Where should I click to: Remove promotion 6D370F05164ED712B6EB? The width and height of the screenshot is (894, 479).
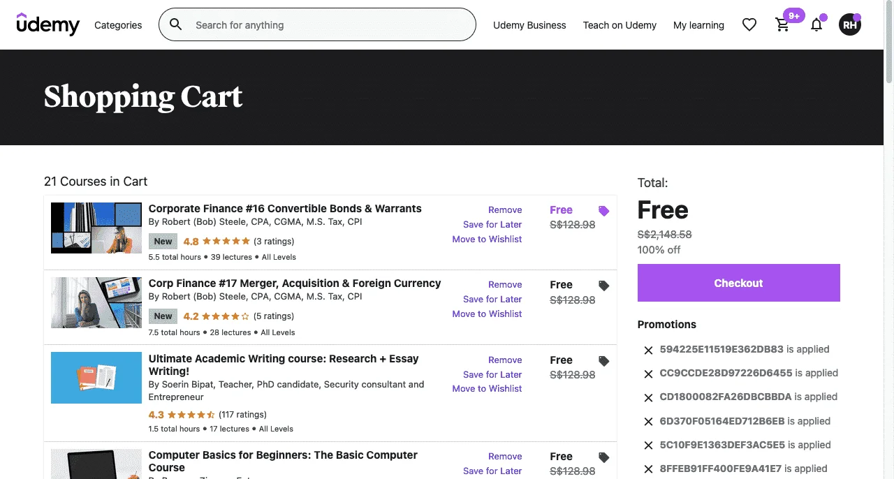pos(648,422)
